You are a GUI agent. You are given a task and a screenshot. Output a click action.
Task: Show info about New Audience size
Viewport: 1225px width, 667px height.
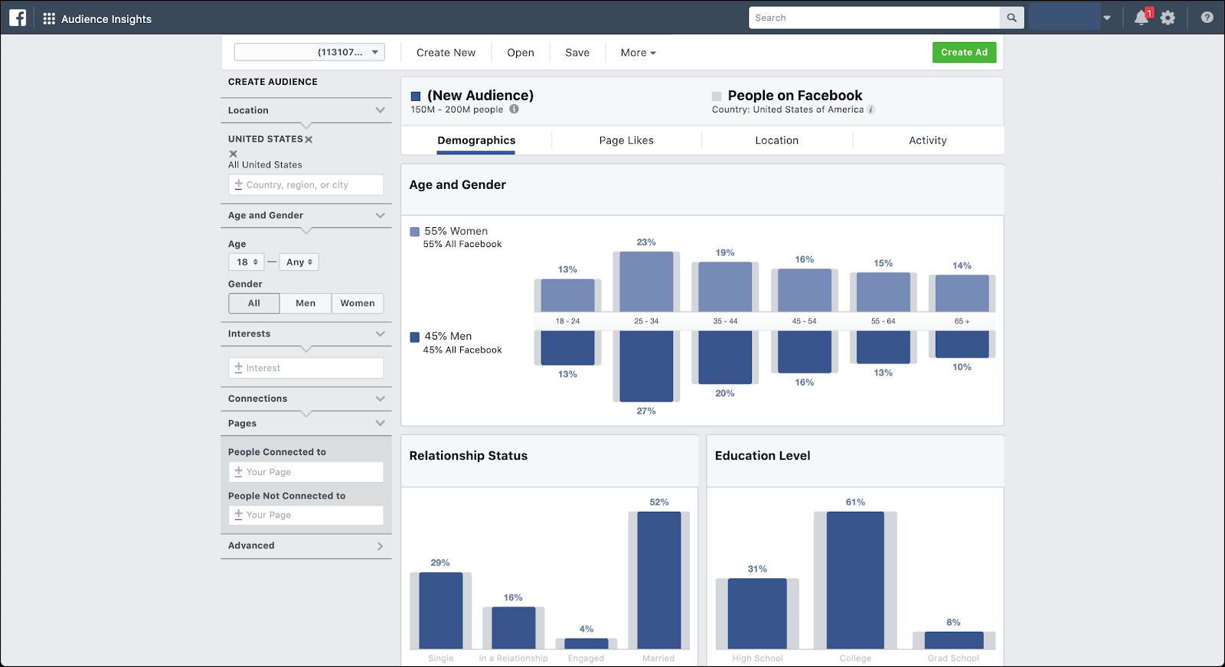(514, 109)
